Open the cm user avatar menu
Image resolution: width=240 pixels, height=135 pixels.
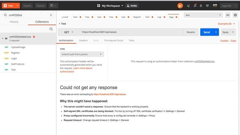click(x=215, y=6)
